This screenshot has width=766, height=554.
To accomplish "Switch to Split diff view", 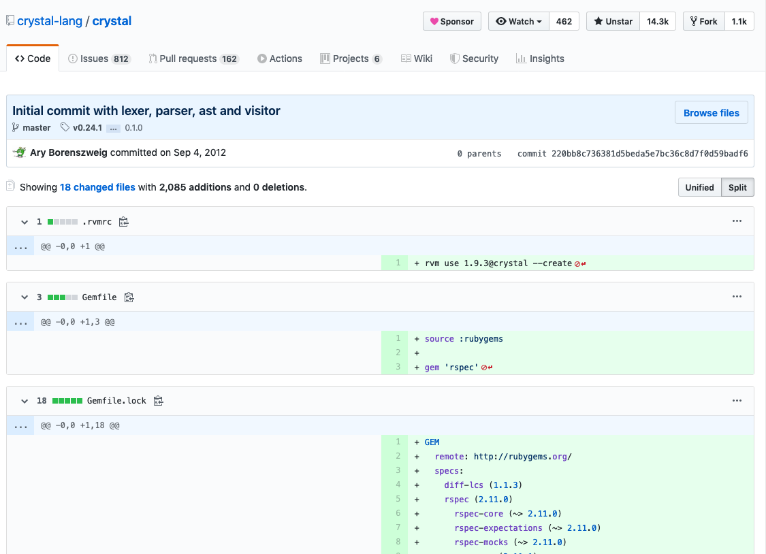I will pyautogui.click(x=737, y=187).
